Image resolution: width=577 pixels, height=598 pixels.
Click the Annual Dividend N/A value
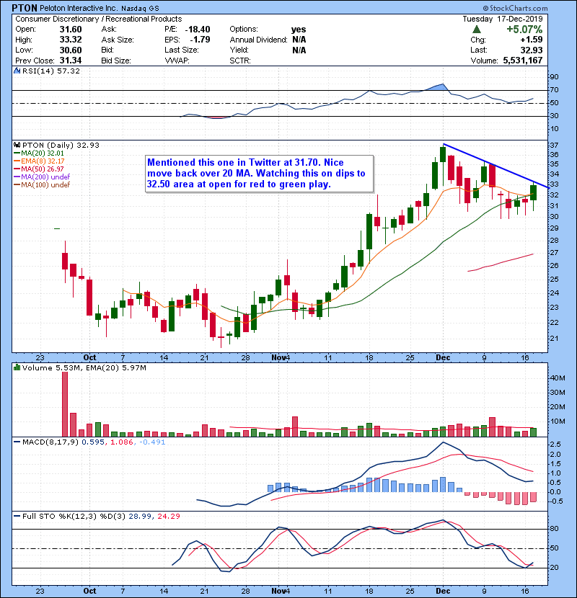coord(299,40)
